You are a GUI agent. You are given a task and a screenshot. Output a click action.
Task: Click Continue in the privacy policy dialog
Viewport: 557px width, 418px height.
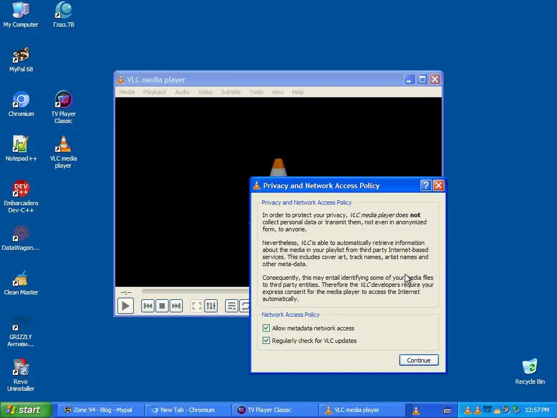(x=419, y=360)
